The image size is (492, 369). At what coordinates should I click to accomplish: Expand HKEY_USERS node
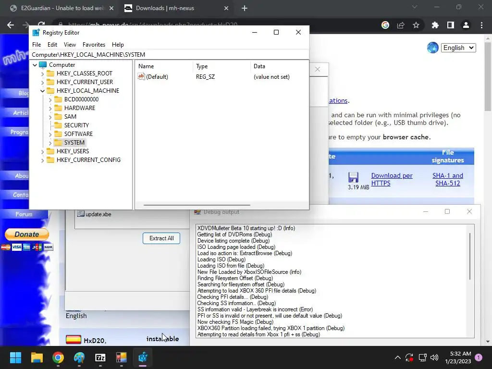(42, 151)
